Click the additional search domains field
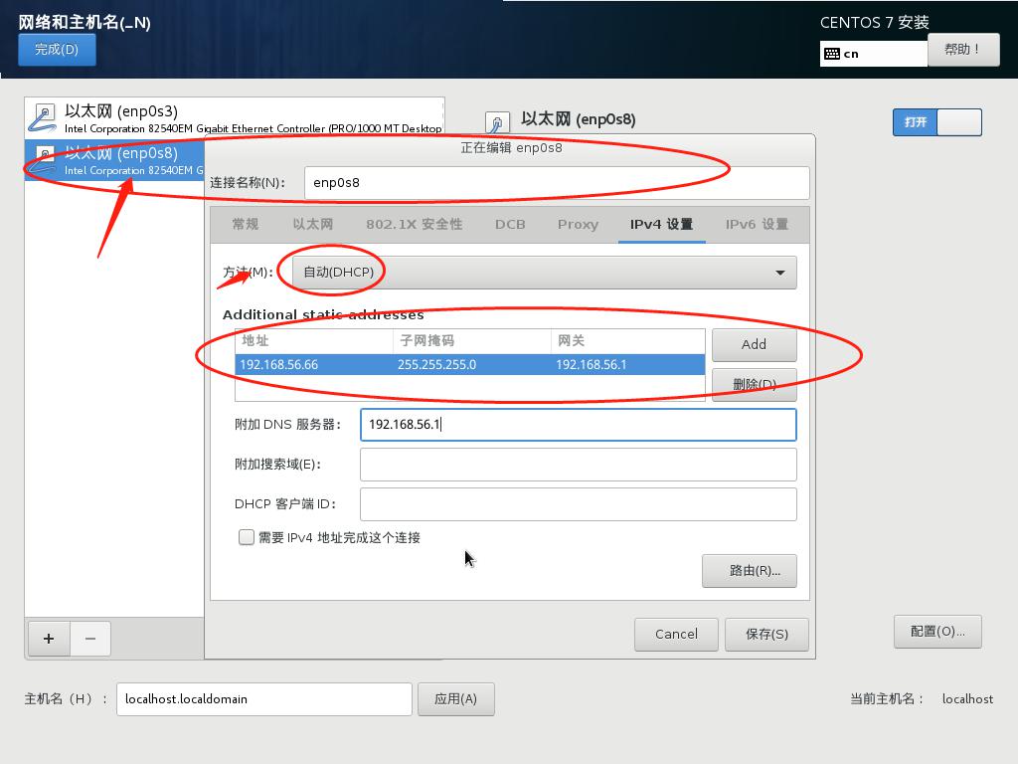 578,465
